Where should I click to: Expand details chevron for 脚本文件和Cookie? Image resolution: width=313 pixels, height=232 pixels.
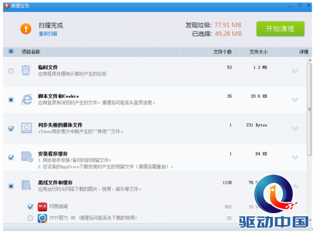295,100
